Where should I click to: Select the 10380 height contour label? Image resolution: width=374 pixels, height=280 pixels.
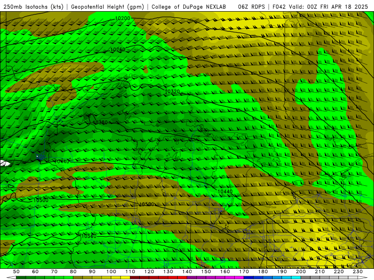100,122
